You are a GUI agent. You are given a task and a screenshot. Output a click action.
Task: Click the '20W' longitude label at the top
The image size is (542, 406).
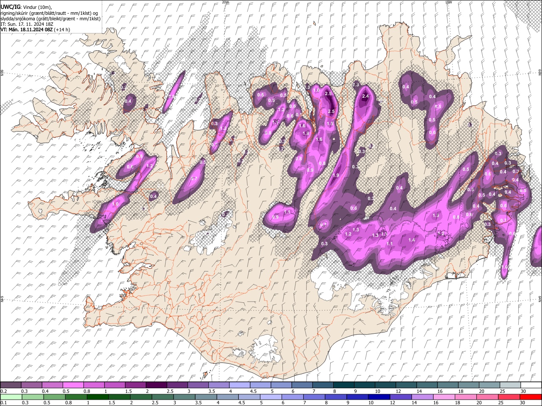225,2
